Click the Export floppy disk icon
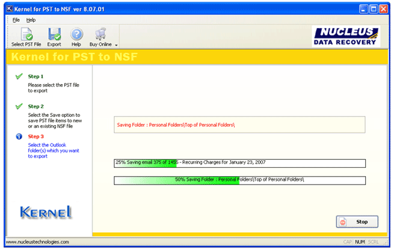Image resolution: width=394 pixels, height=250 pixels. coord(54,34)
